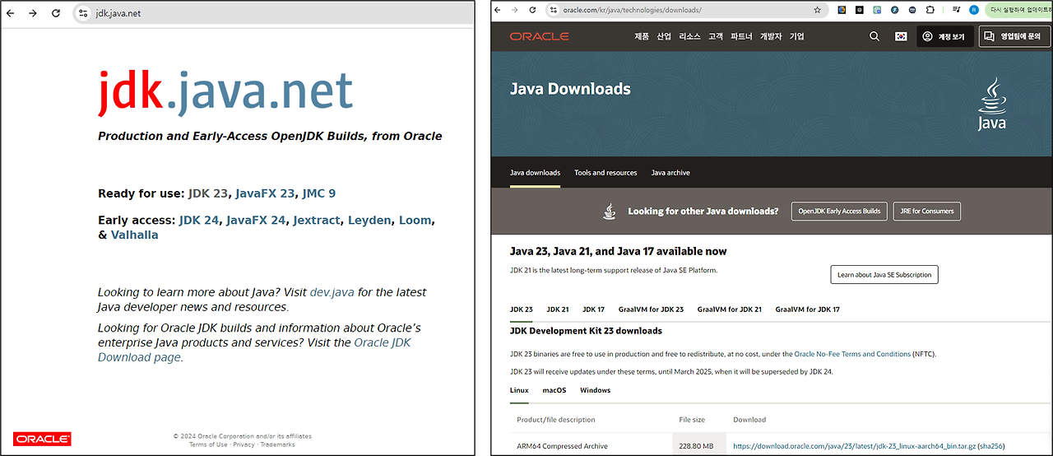Open the JDK 24 early access link
This screenshot has height=456, width=1053.
tap(199, 220)
